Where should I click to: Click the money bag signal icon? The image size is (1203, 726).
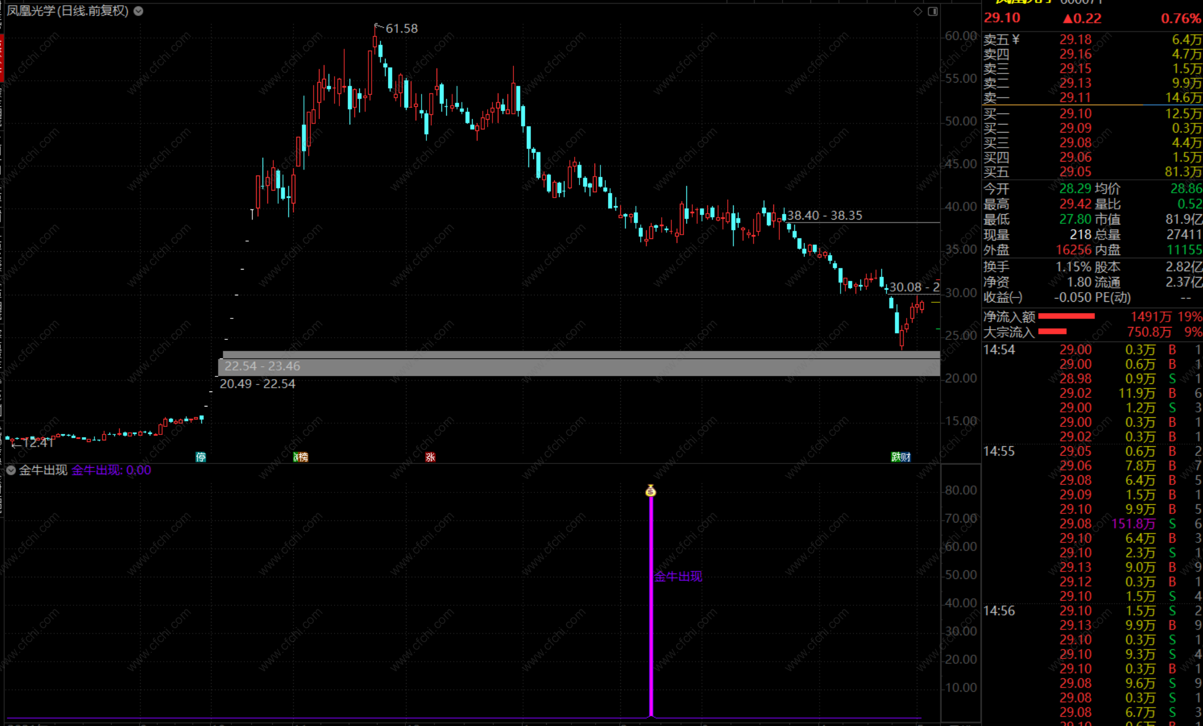coord(650,491)
